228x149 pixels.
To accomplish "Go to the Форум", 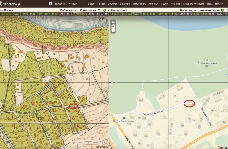I will [x=164, y=4].
